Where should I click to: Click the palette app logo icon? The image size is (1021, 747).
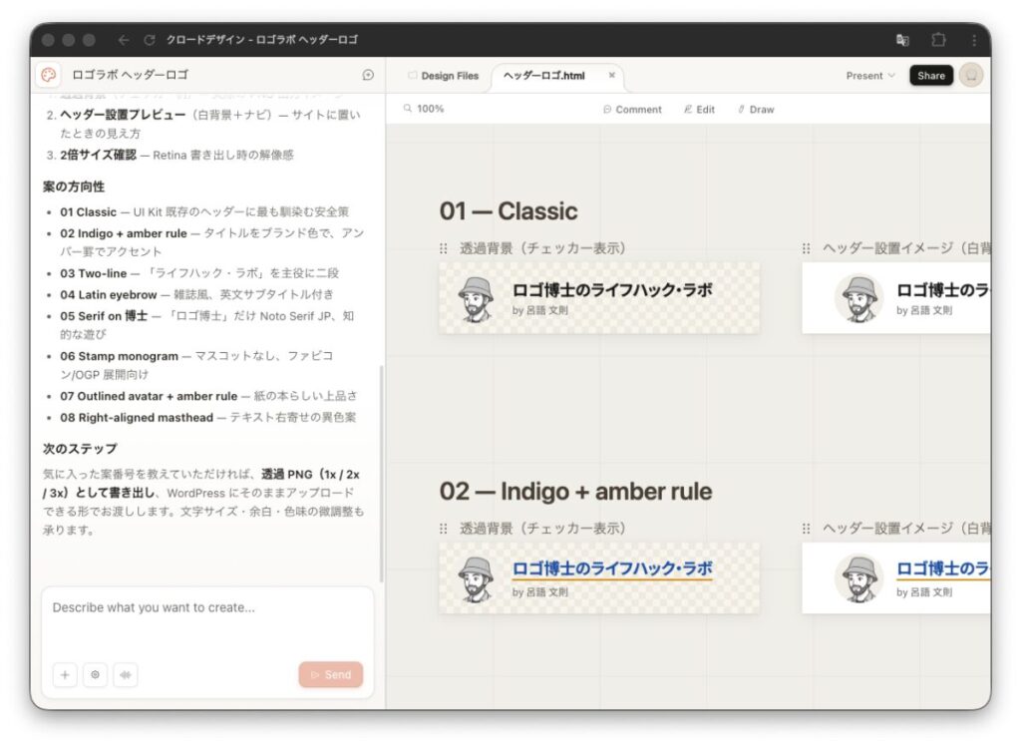click(x=48, y=75)
